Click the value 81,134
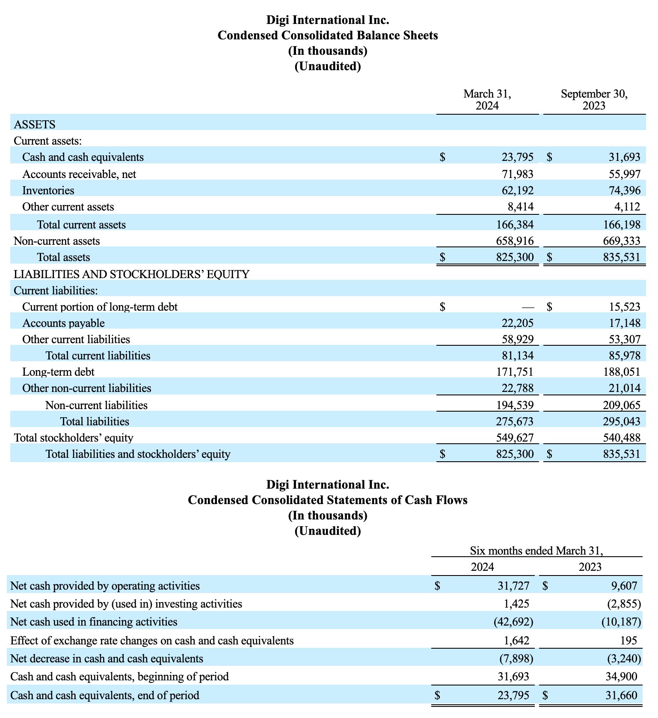Image resolution: width=658 pixels, height=718 pixels. pos(518,356)
